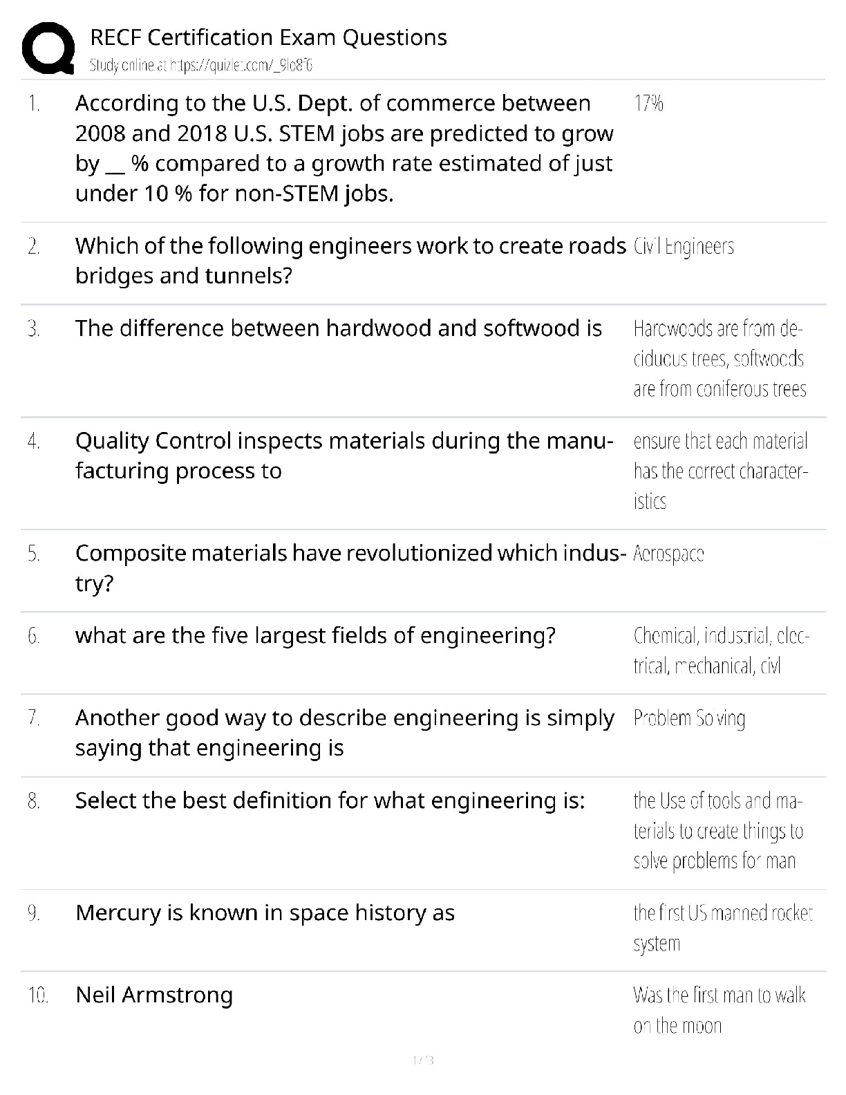Click the deciduous trees answer text
This screenshot has width=846, height=1095.
(x=720, y=358)
